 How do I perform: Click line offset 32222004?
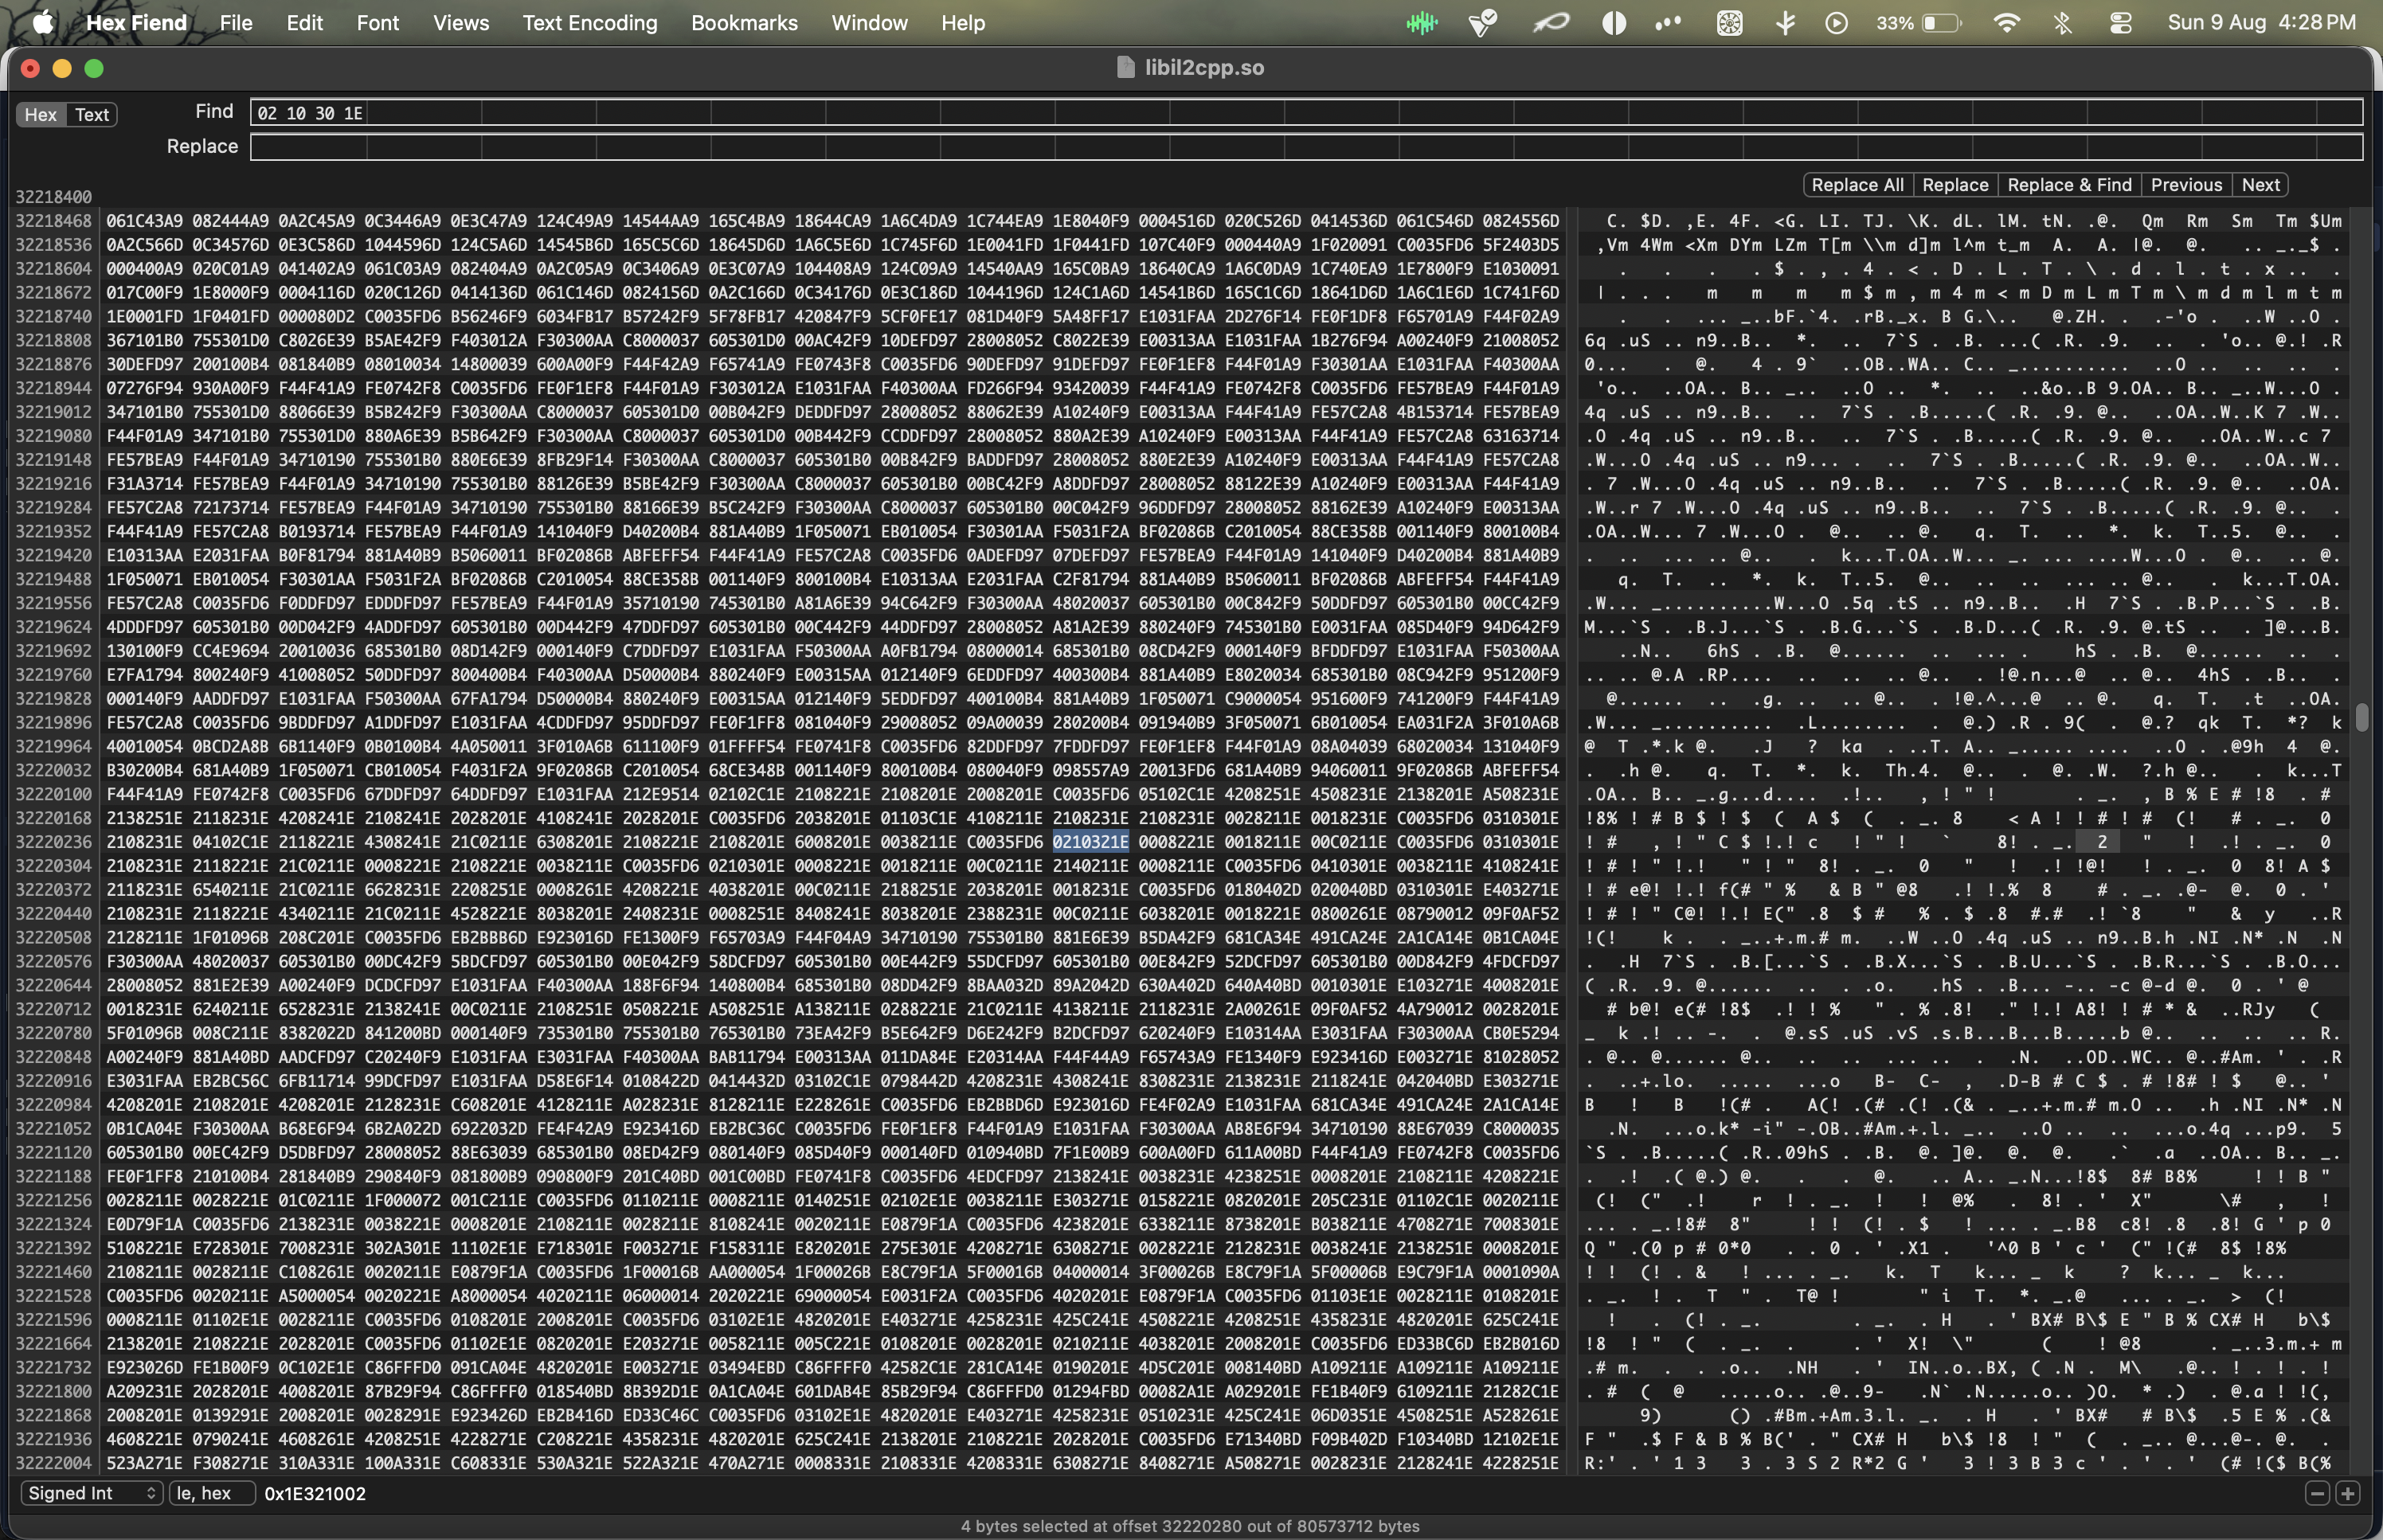[x=53, y=1463]
